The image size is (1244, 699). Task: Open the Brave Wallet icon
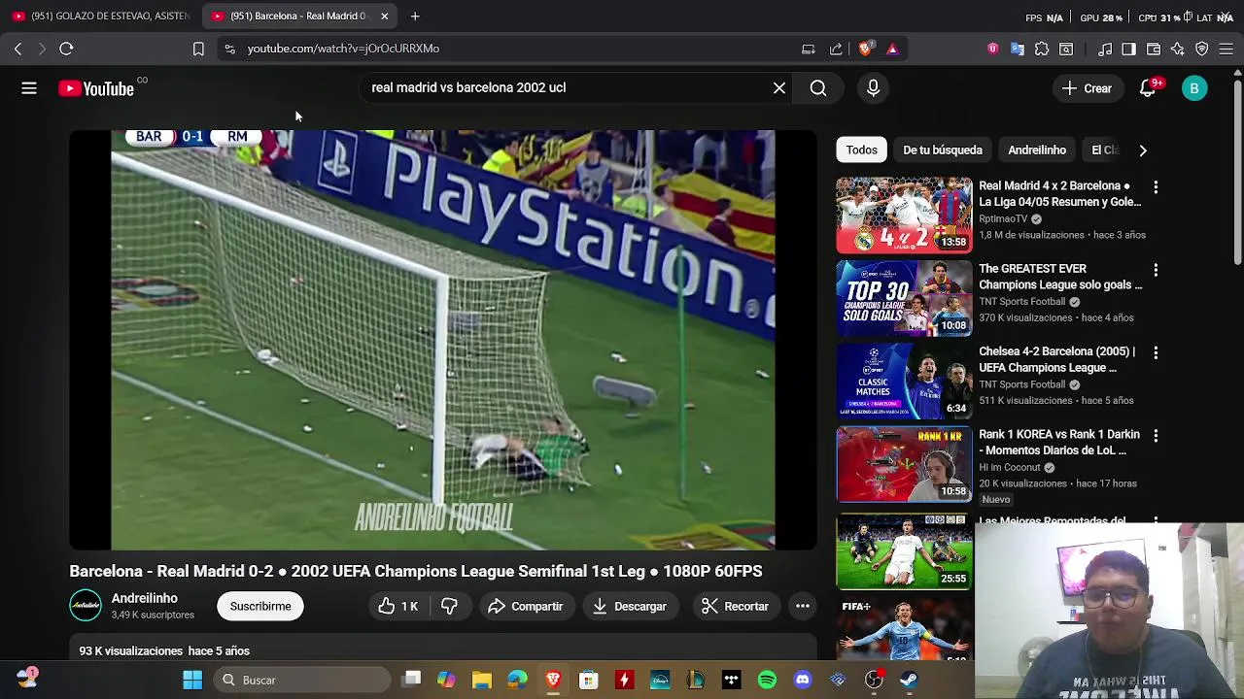pos(1154,49)
